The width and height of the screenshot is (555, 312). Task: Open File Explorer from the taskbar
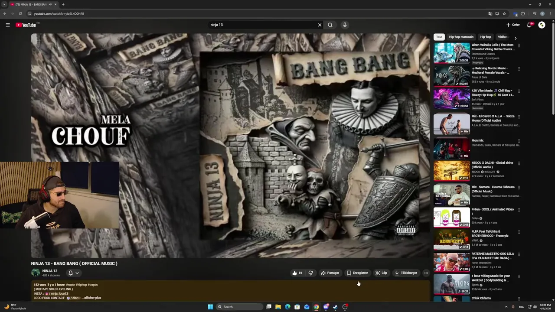click(278, 307)
